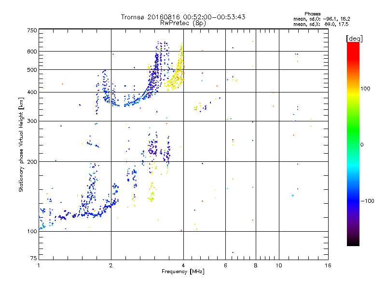Image resolution: width=386 pixels, height=289 pixels.
Task: Click the x-axis label "1"
Action: 39,265
